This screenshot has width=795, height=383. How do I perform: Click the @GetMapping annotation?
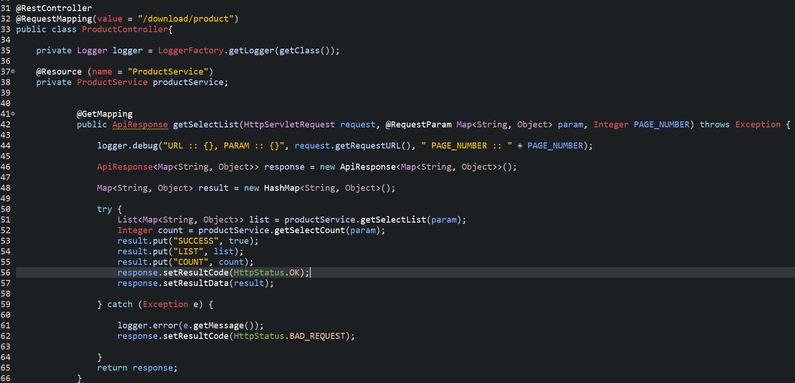coord(104,114)
